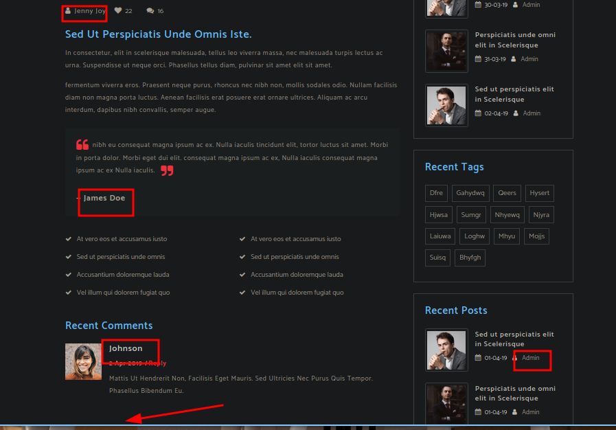Click the user icon beside Jenny Joy
This screenshot has height=430, width=616.
tap(68, 11)
